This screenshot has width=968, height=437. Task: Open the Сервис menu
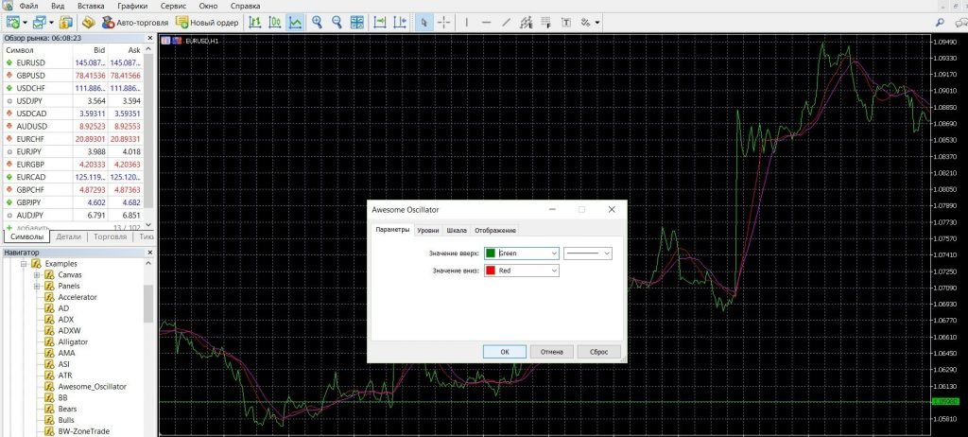point(172,6)
